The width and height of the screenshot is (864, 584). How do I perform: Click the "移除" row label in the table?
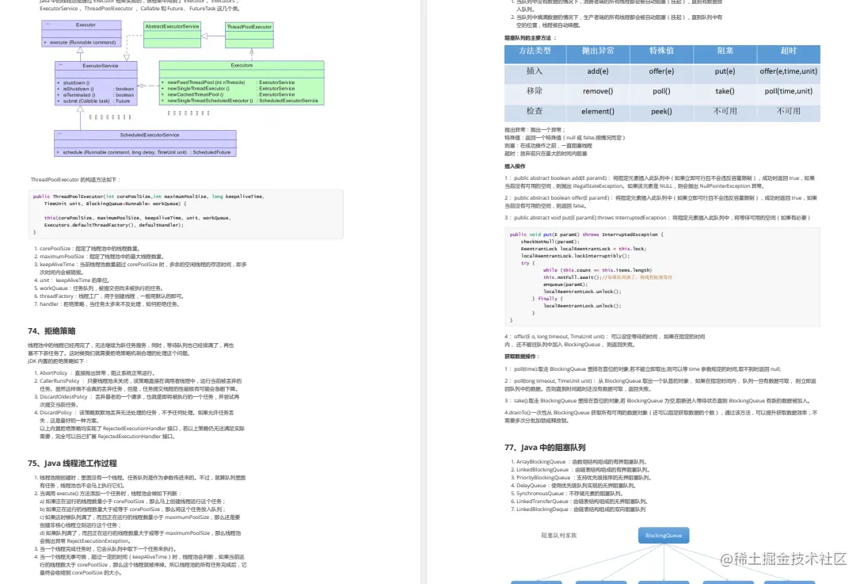[x=535, y=91]
